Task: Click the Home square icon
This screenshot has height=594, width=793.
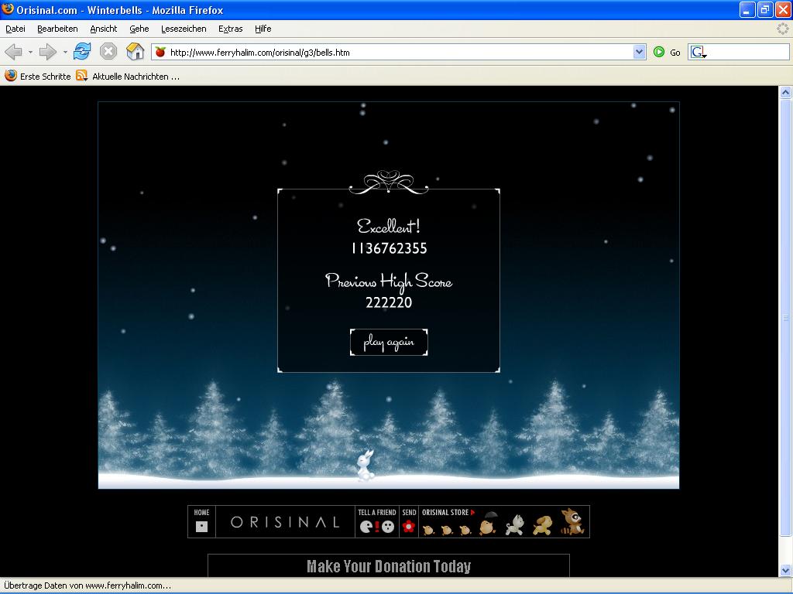Action: 201,526
